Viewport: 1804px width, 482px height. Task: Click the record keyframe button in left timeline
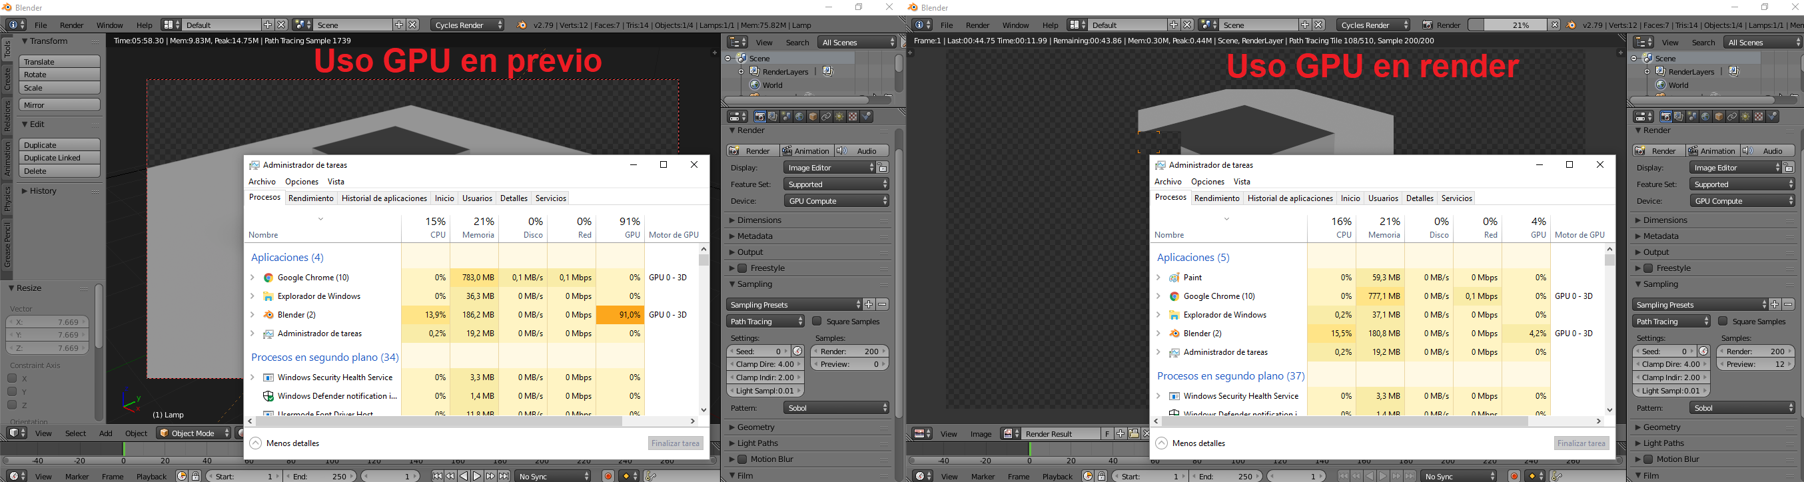click(608, 476)
